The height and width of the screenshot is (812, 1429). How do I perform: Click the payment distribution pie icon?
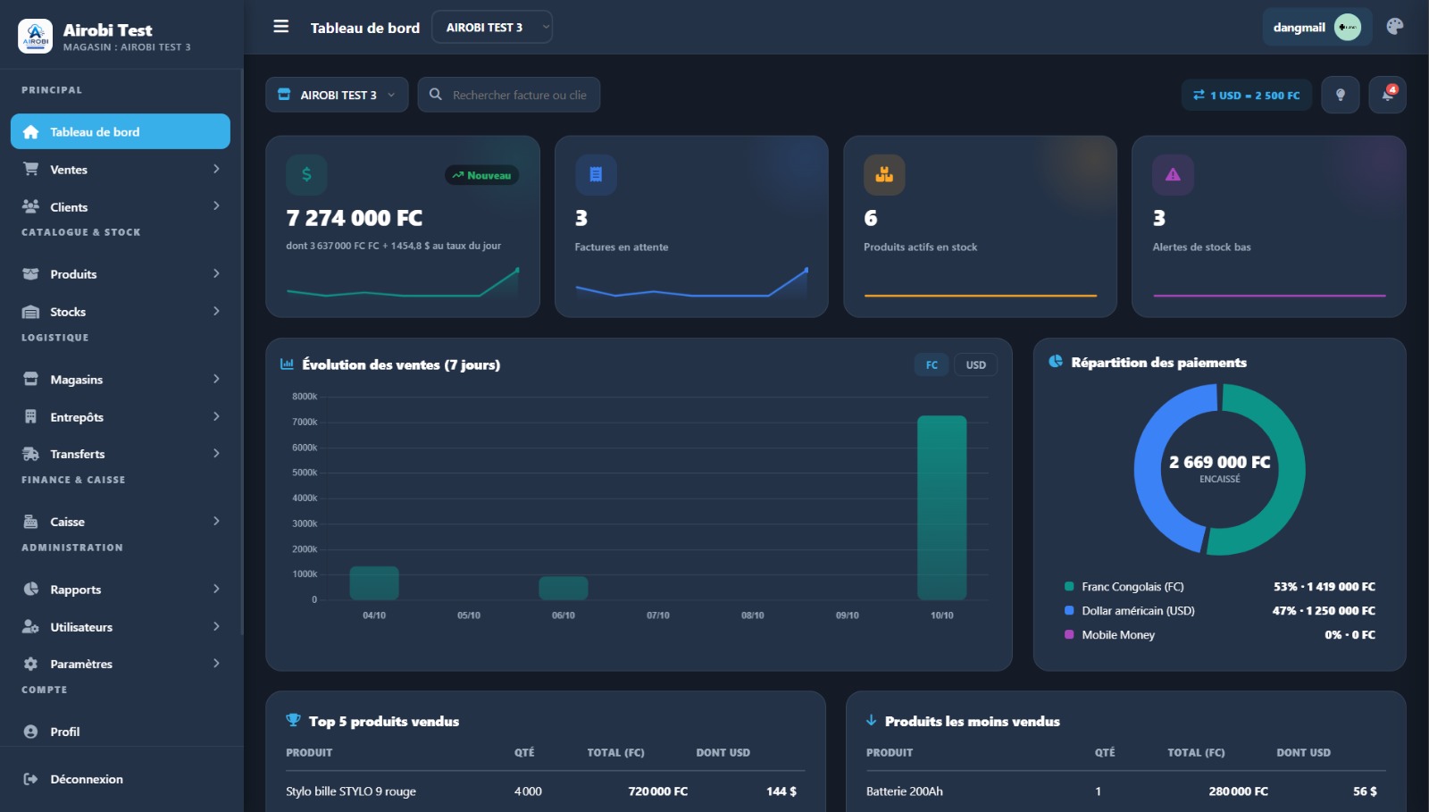coord(1056,362)
